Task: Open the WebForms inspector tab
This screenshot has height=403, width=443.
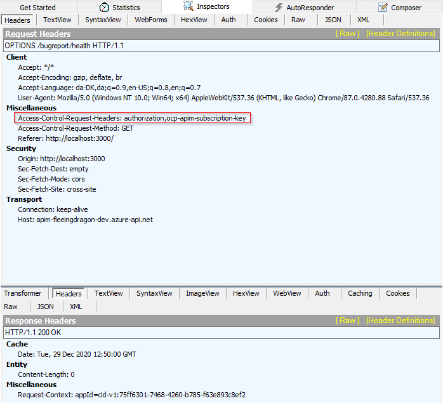Action: (151, 20)
